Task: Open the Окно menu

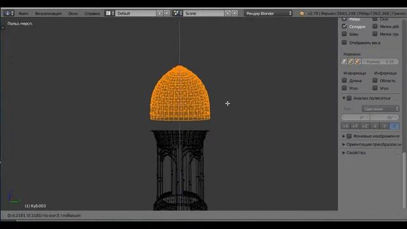Action: pyautogui.click(x=73, y=13)
